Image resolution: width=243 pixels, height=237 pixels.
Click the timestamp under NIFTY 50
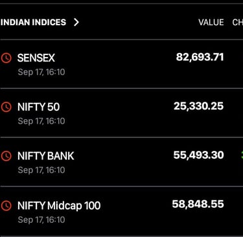41,121
